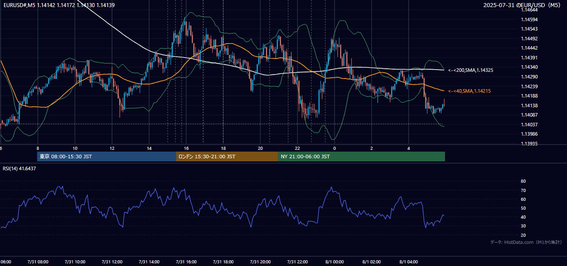567x266 pixels.
Task: Click price axis value 1.14138
Action: coord(529,106)
